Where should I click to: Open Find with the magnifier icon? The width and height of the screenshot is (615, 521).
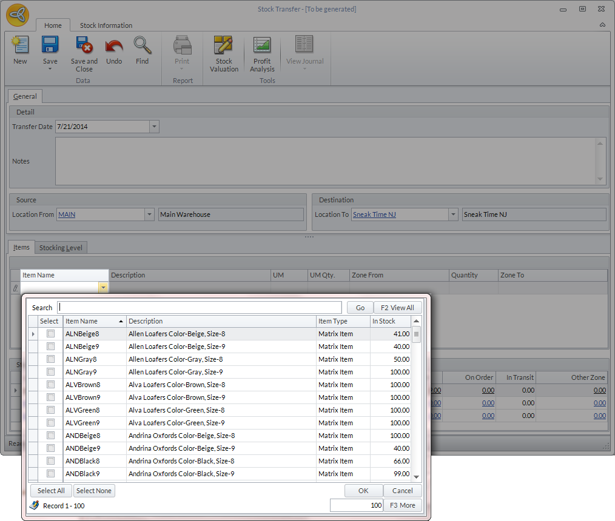[142, 46]
